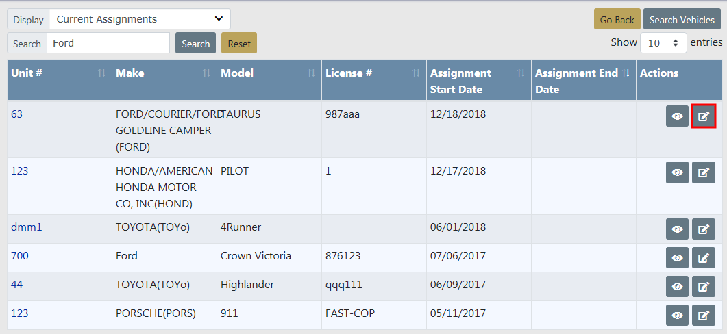
Task: View the Toyota 4Runner assignment
Action: pos(677,229)
